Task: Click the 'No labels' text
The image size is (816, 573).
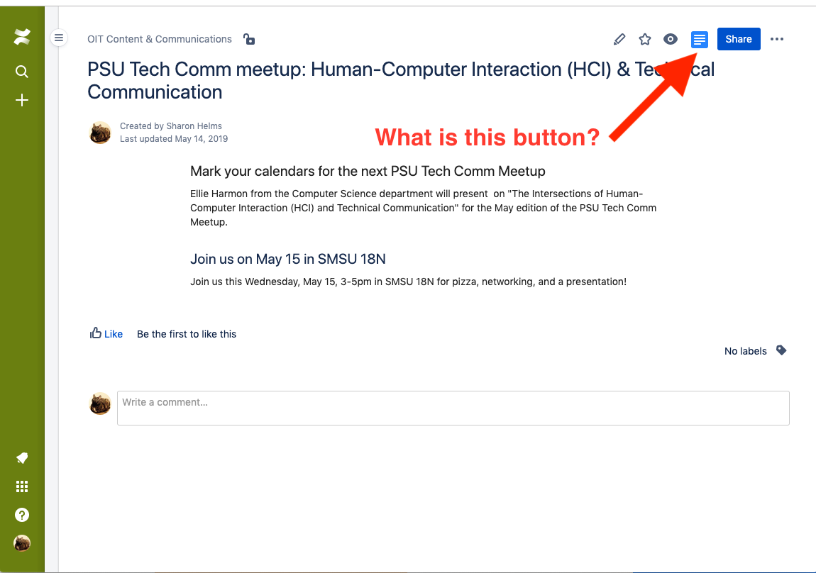Action: tap(745, 351)
